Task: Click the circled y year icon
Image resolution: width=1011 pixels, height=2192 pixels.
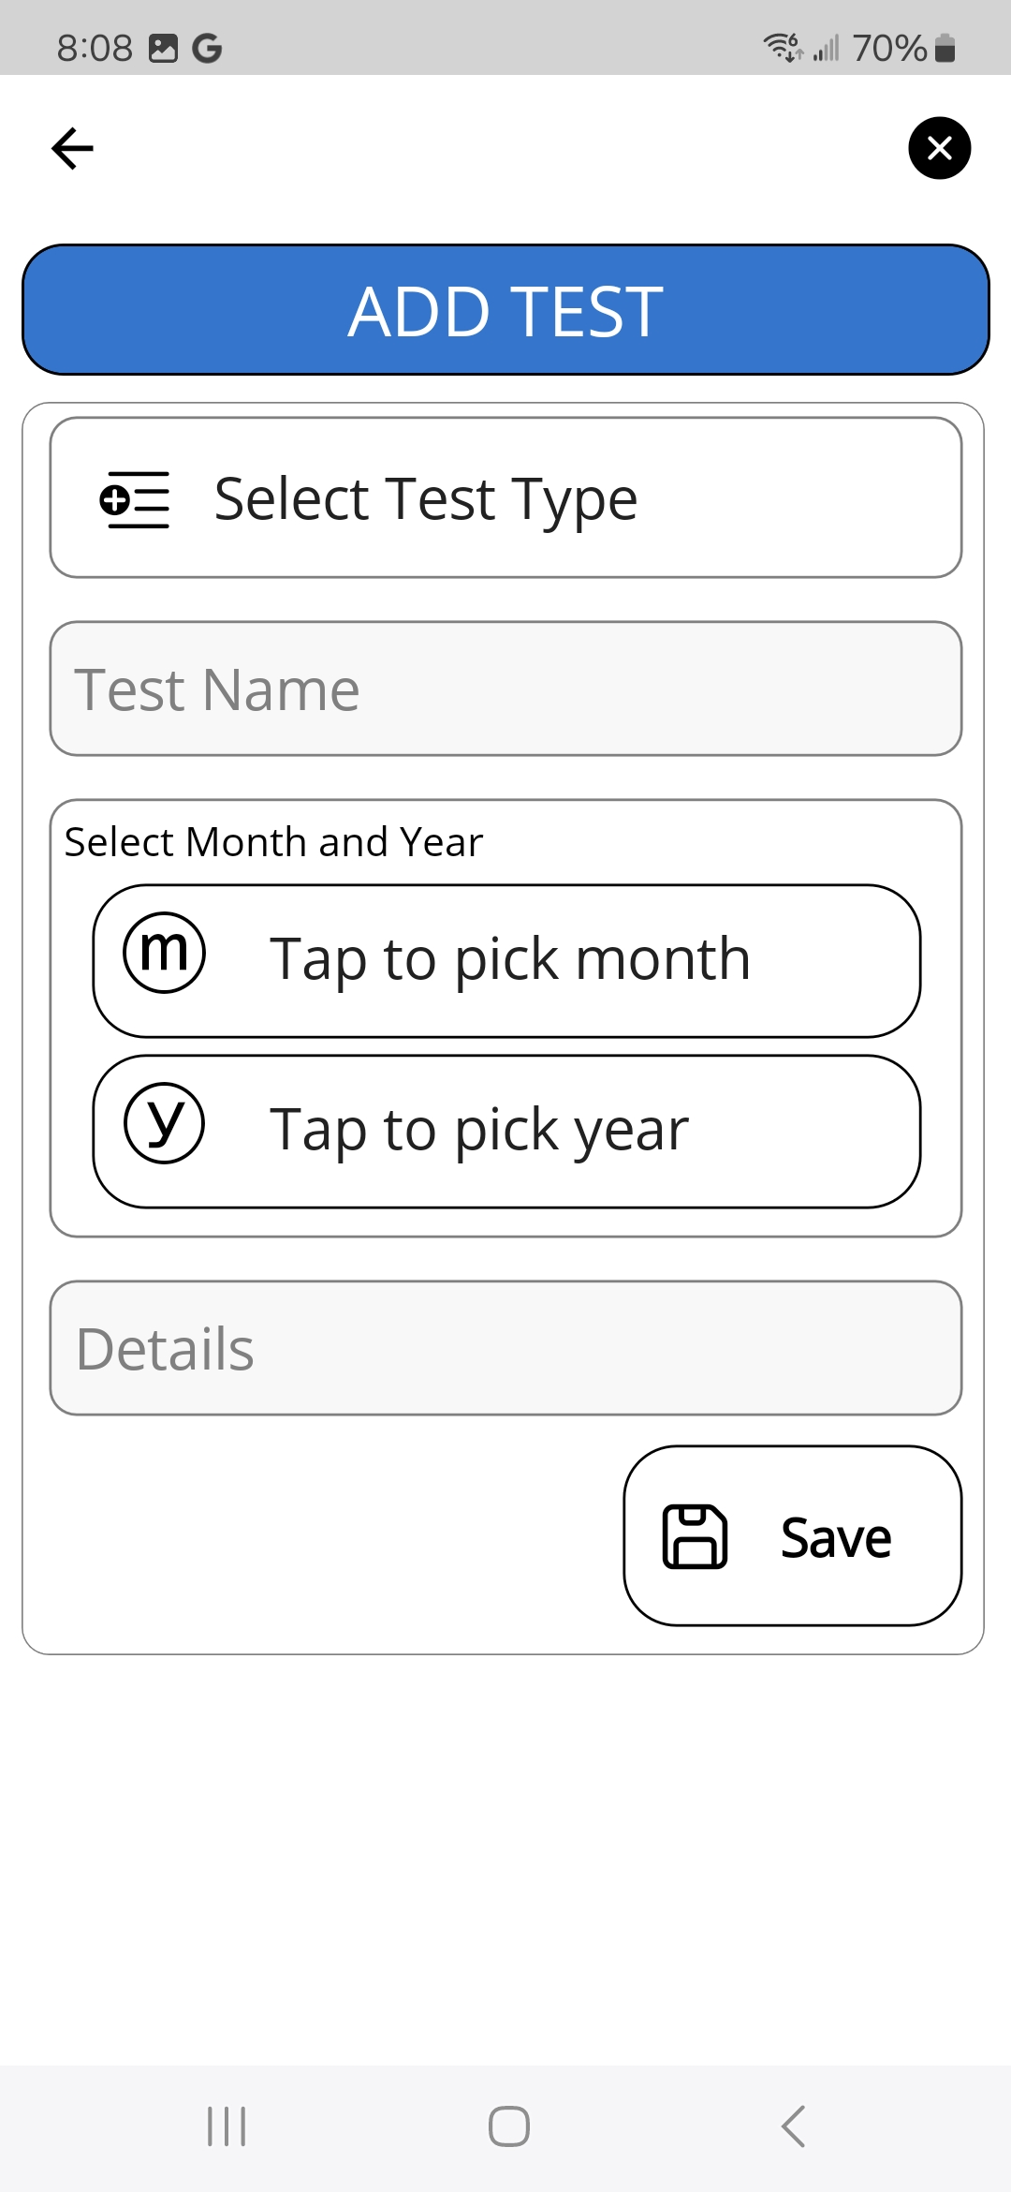Action: click(x=165, y=1123)
